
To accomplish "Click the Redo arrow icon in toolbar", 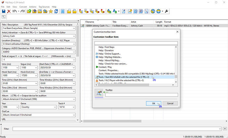I will [22, 11].
